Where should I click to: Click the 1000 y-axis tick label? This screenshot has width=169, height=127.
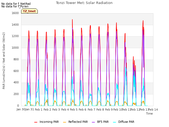15,48
